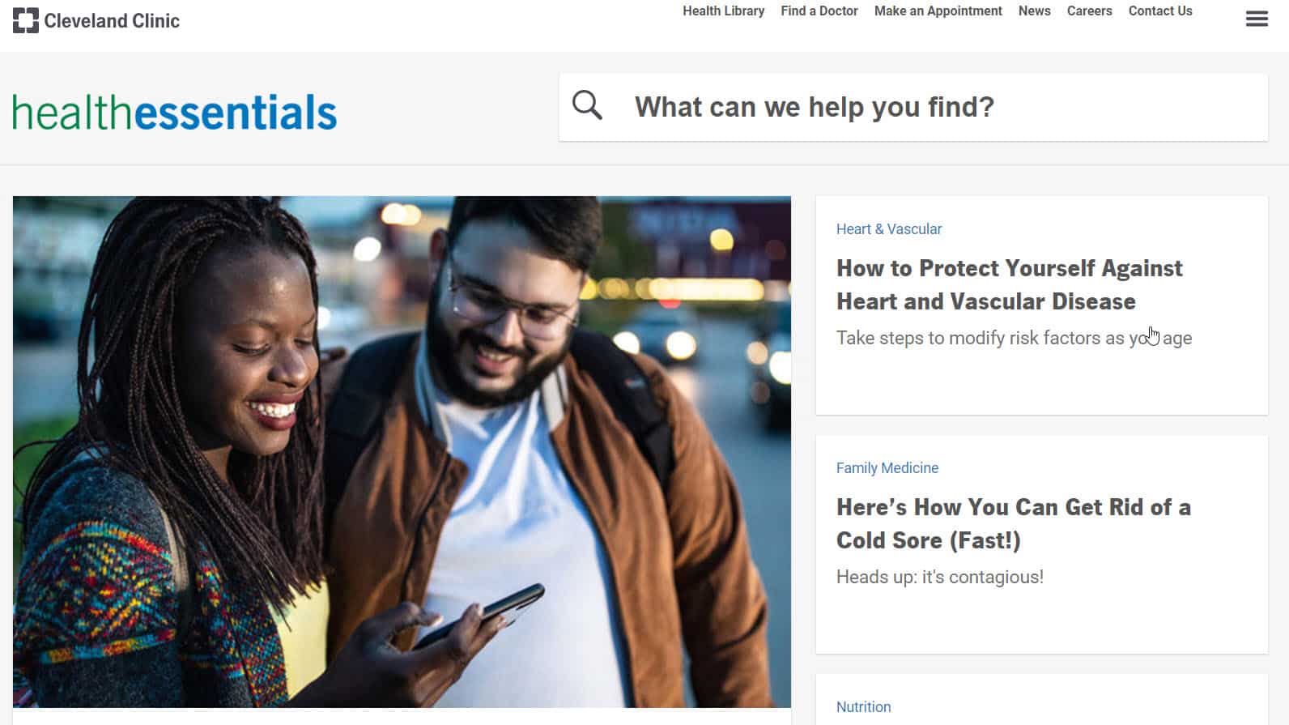1289x725 pixels.
Task: Open the Heart & Vascular category
Action: click(x=889, y=229)
